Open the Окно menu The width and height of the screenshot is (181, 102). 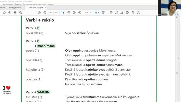pyautogui.click(x=44, y=4)
